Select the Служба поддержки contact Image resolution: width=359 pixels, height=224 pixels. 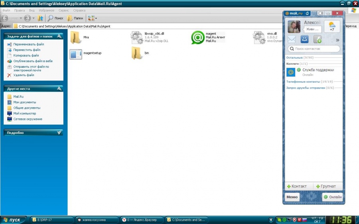tap(314, 72)
